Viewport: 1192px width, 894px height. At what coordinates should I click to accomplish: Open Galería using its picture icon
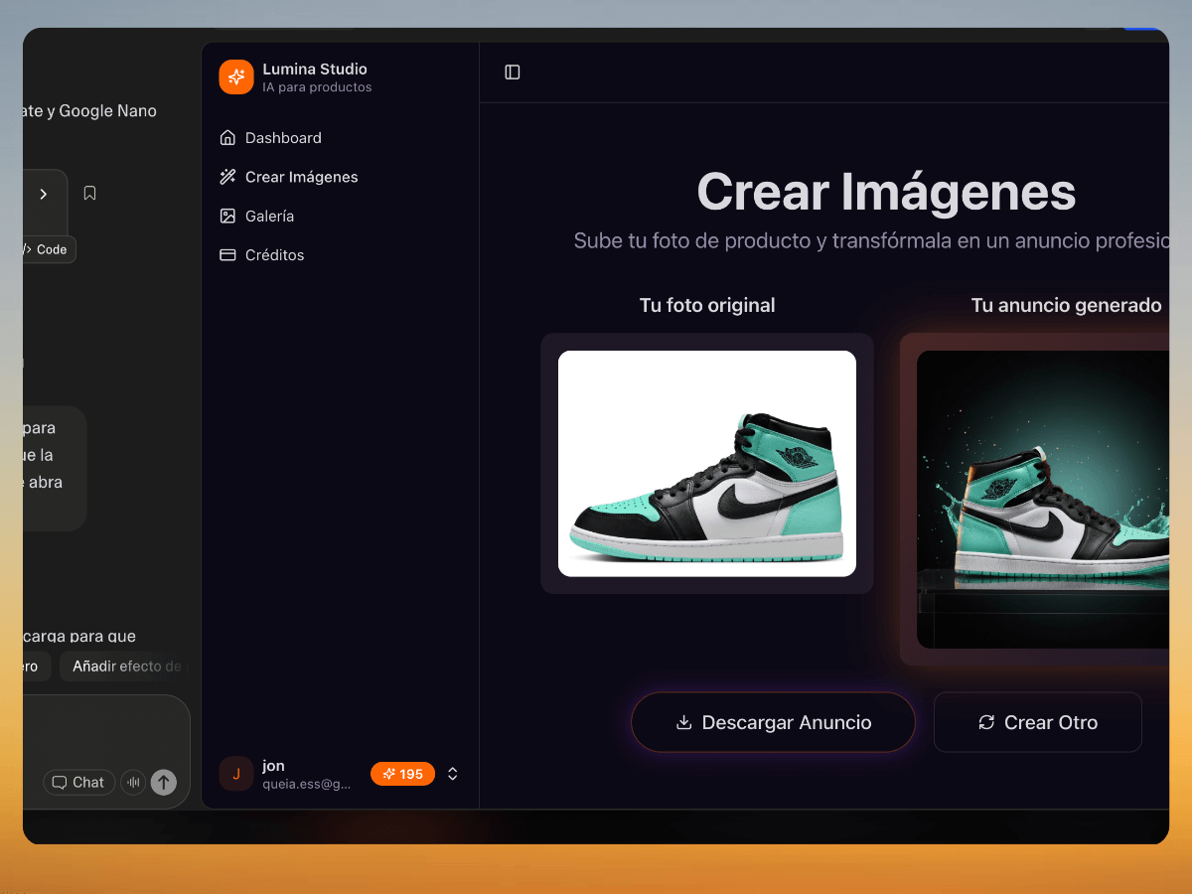coord(228,216)
